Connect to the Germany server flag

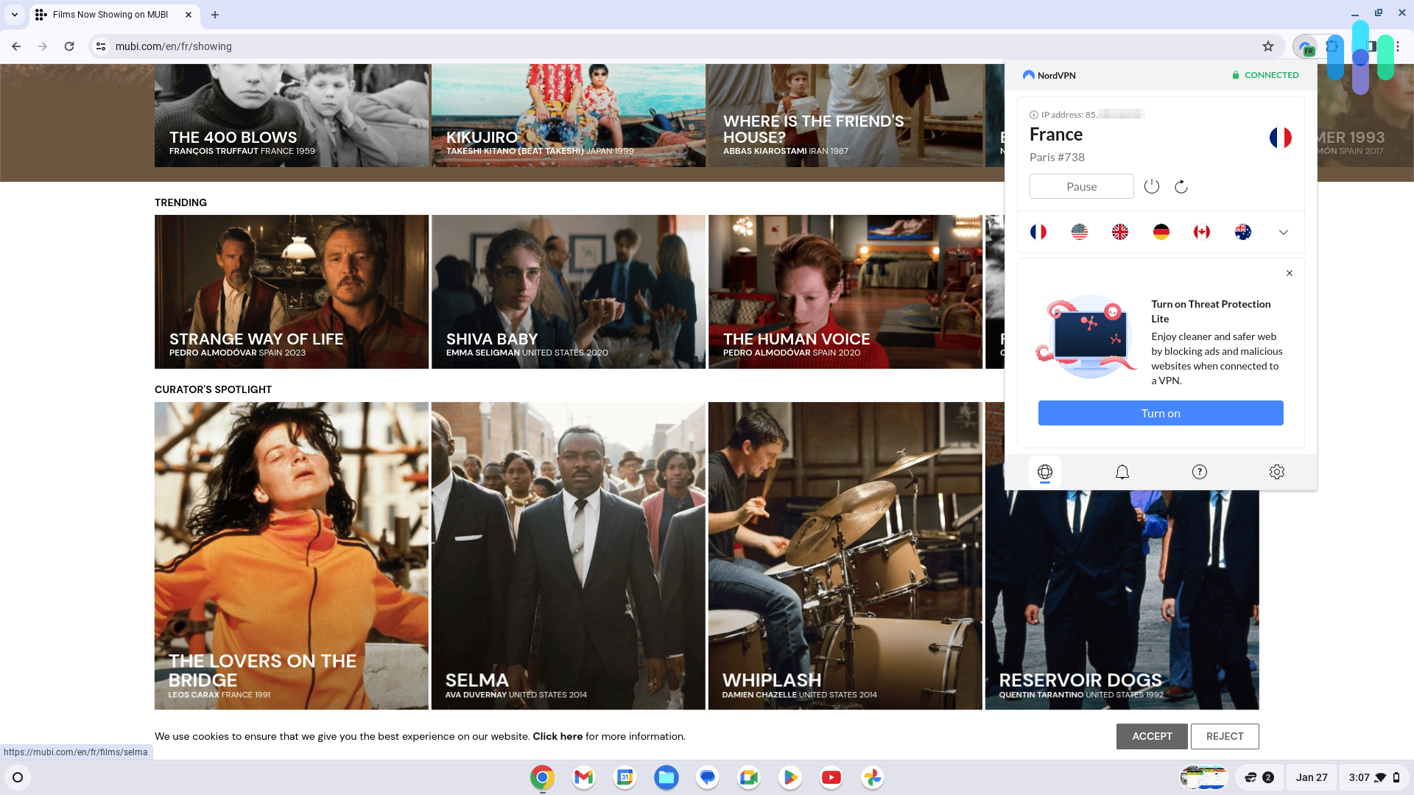click(x=1161, y=232)
